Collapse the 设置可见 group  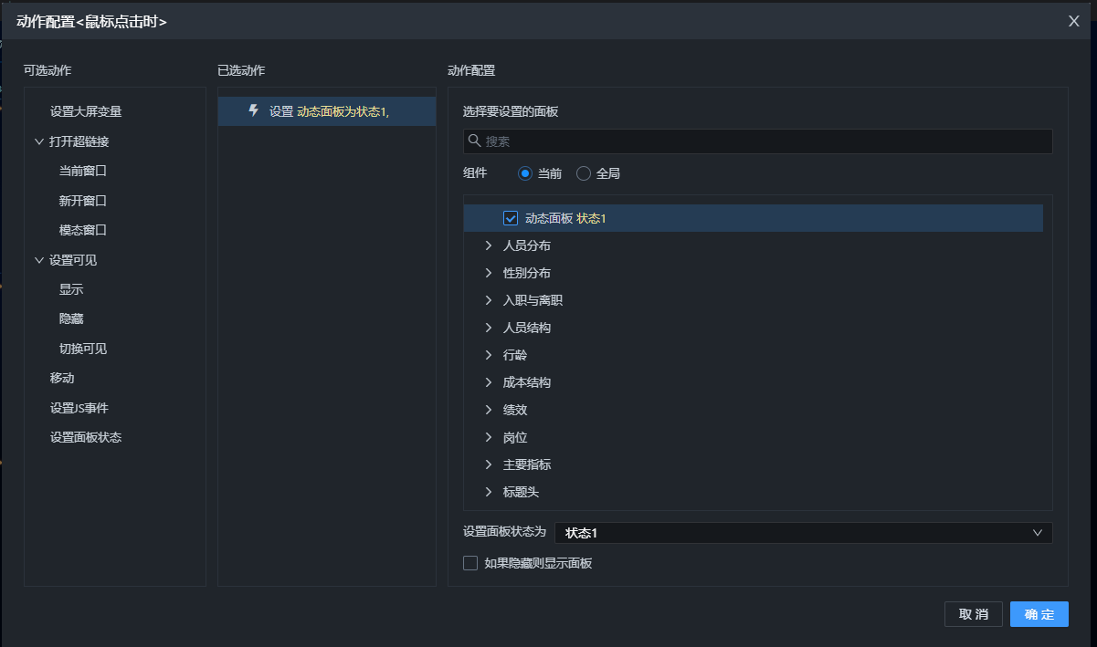[39, 260]
